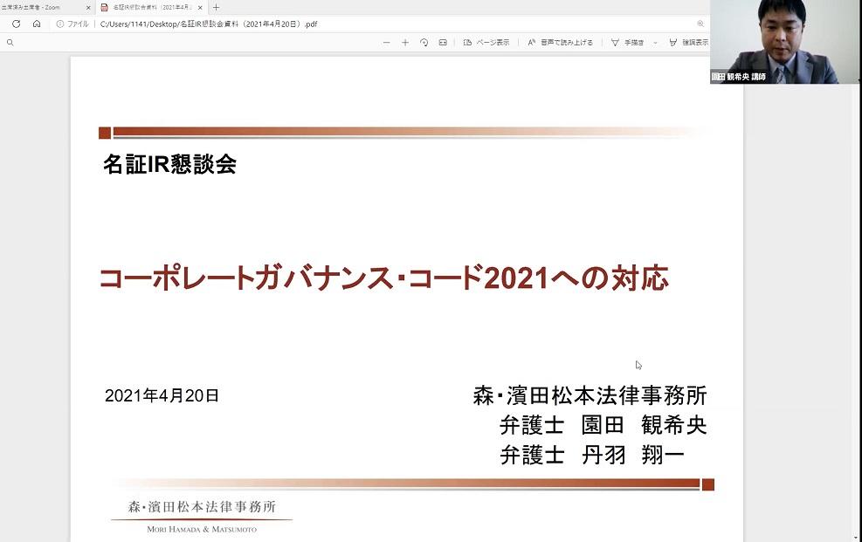Start 音声で読み上げる read aloud
Image resolution: width=862 pixels, height=542 pixels.
(x=560, y=42)
